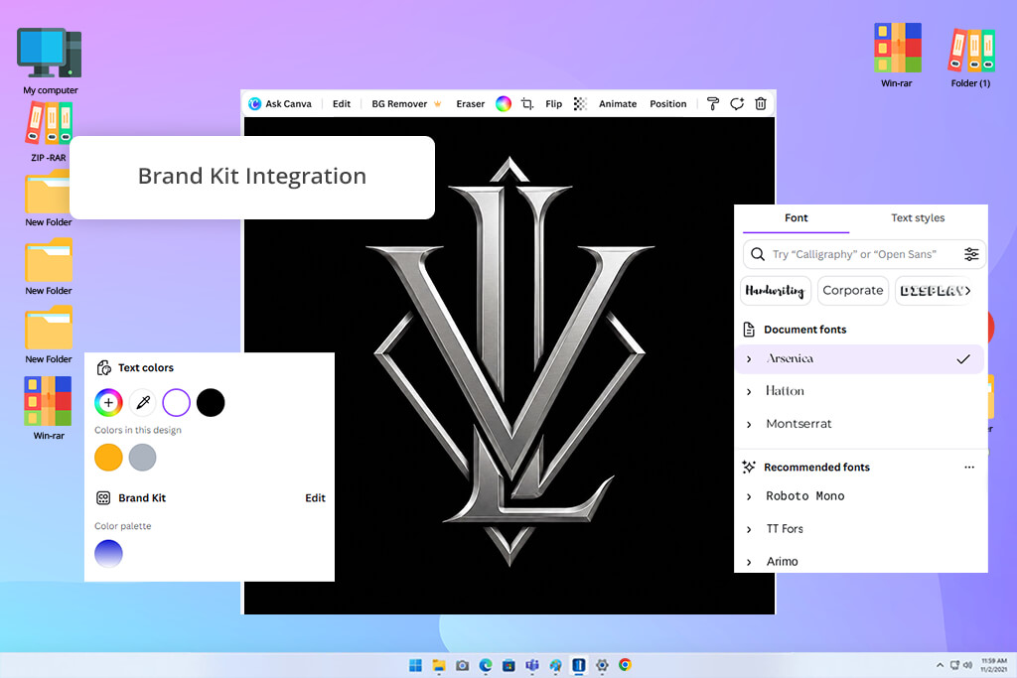This screenshot has width=1017, height=678.
Task: Open BG Remover tool
Action: 406,103
